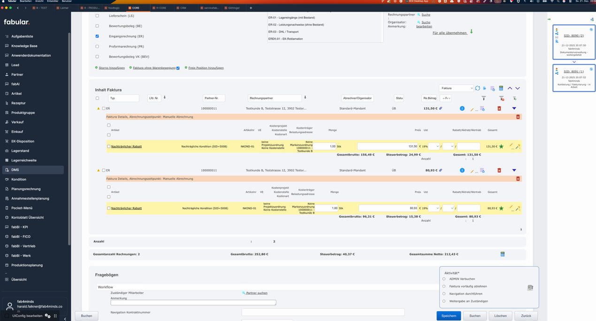Image resolution: width=596 pixels, height=321 pixels.
Task: Select 'Weitergabe an Zuständigen' radio option
Action: click(x=444, y=301)
